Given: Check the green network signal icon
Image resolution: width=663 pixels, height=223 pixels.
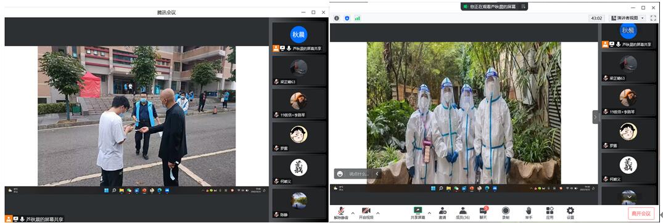Looking at the screenshot, I should [358, 18].
